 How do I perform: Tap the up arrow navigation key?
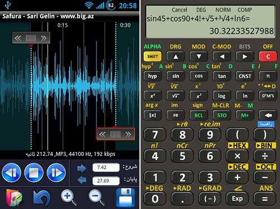[175, 56]
